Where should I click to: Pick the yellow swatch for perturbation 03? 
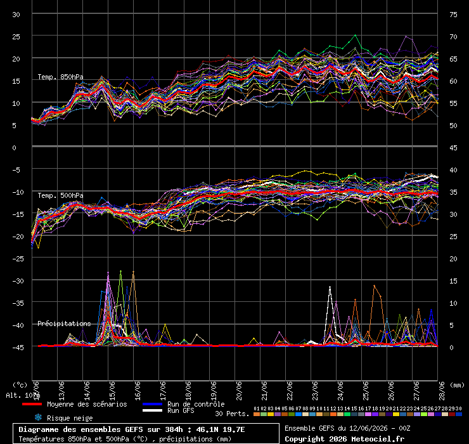tap(271, 414)
